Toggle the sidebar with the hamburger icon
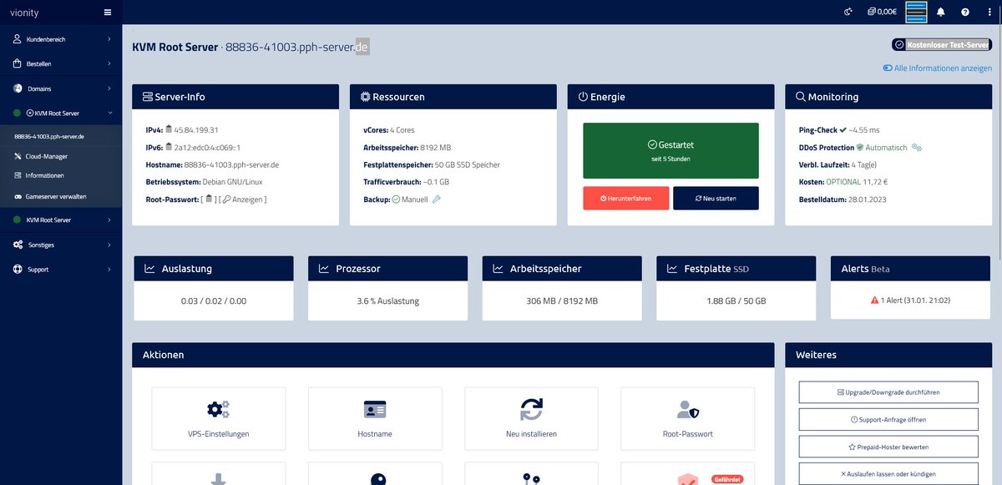The height and width of the screenshot is (485, 1002). pos(108,11)
